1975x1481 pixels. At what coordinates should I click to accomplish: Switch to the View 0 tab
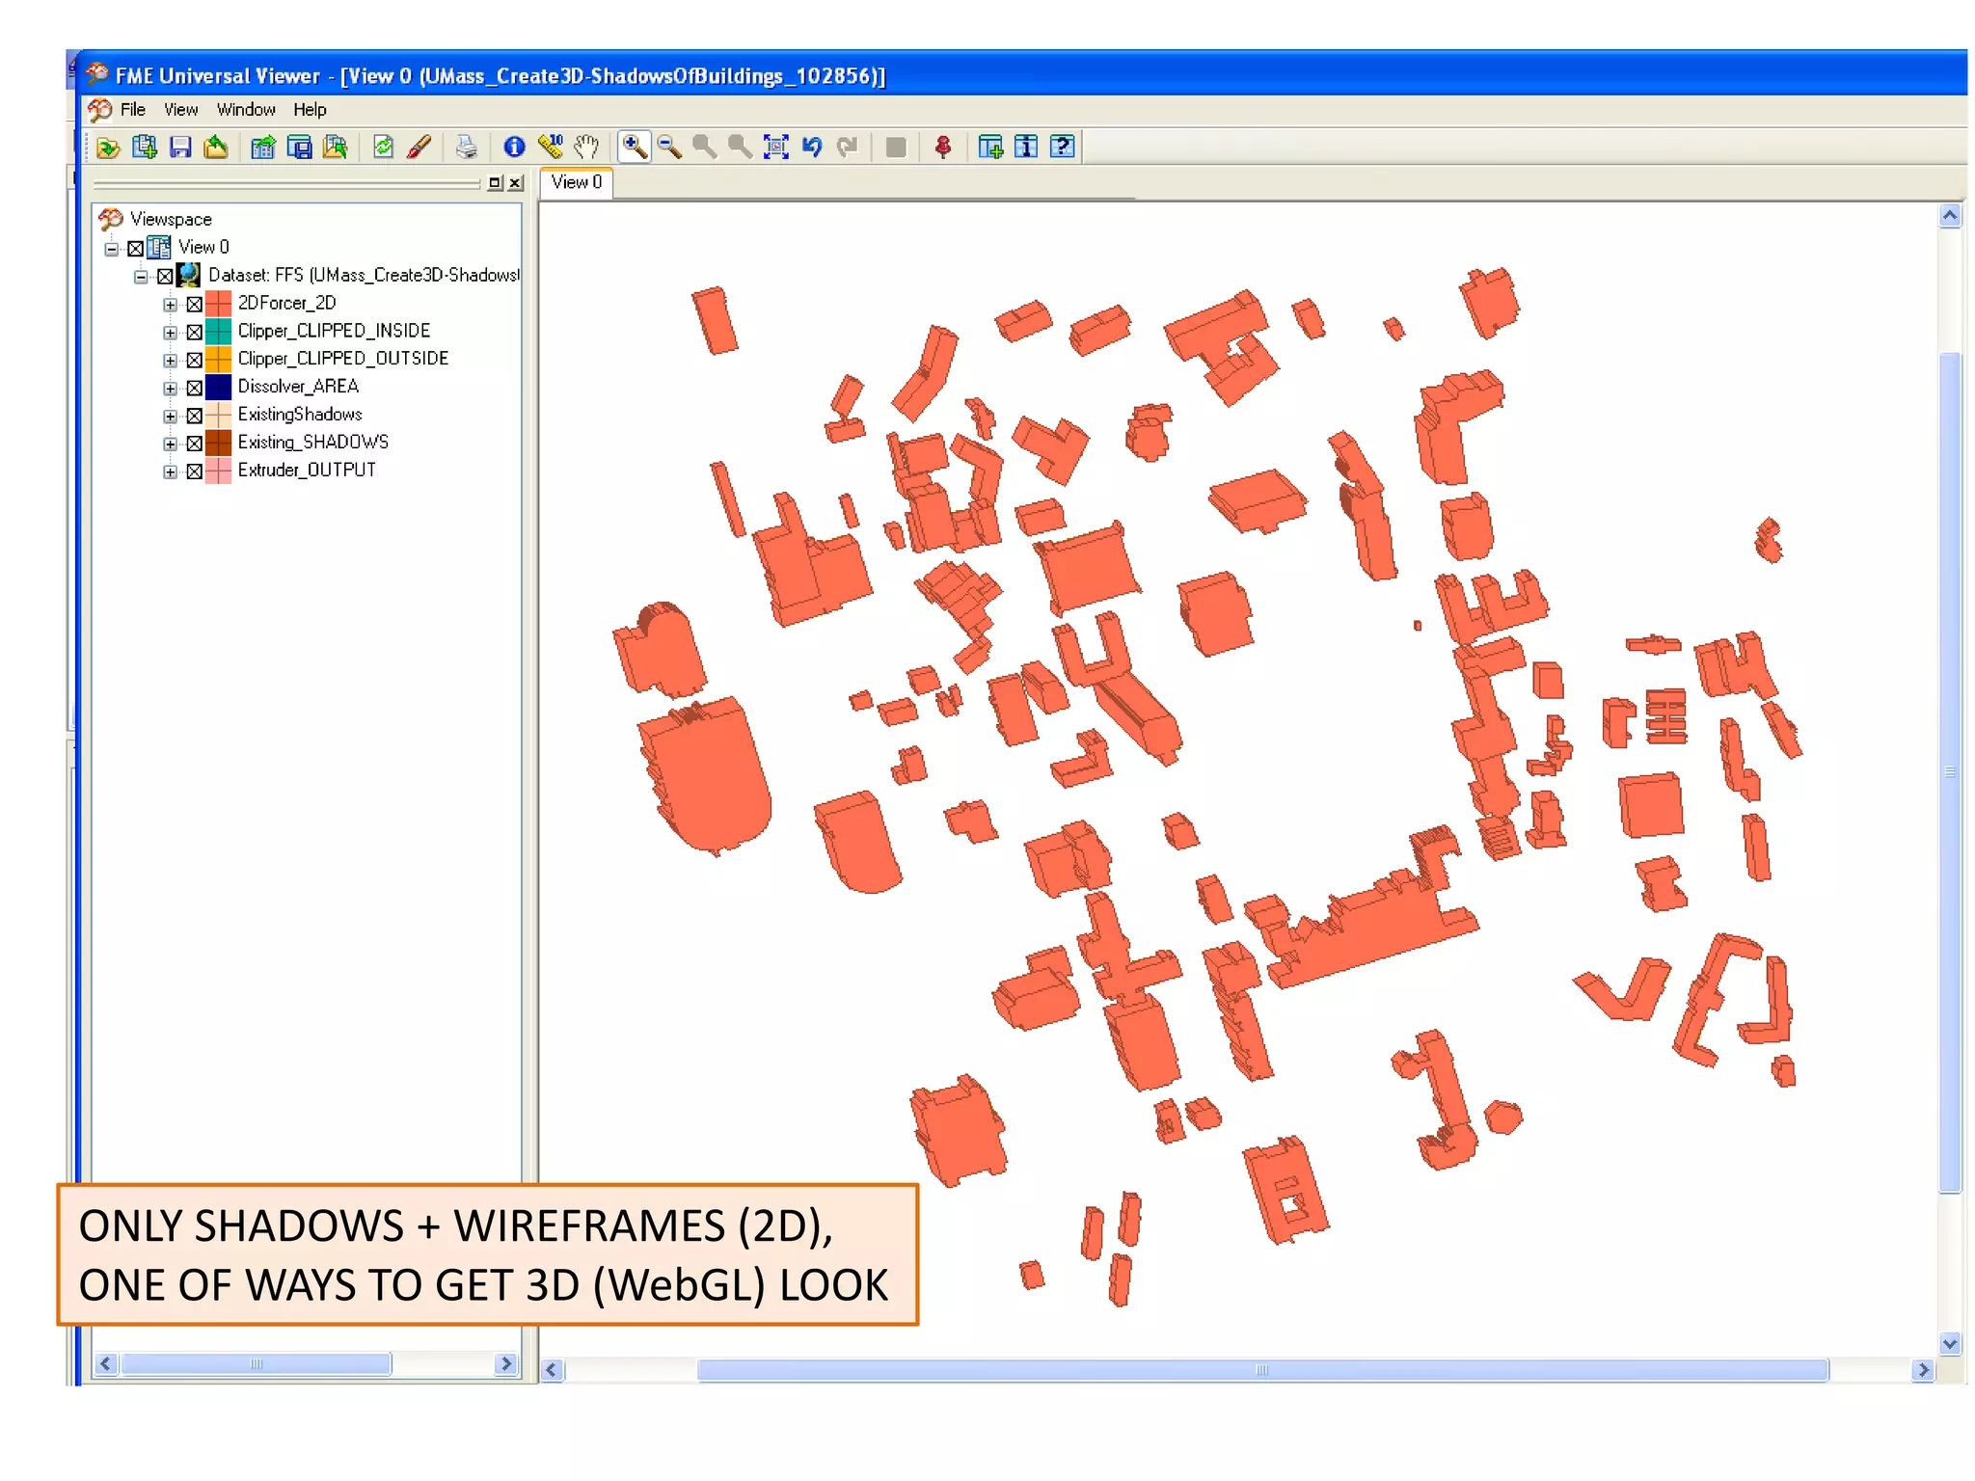pyautogui.click(x=577, y=182)
